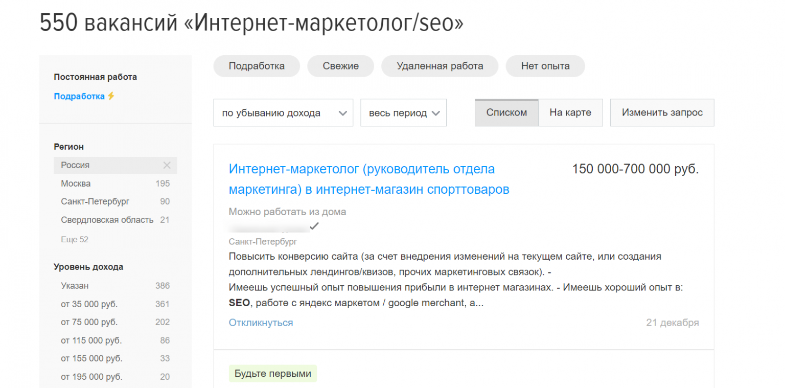Click the Уровень дохода section heading
Screen dimensions: 785x388
tap(88, 267)
